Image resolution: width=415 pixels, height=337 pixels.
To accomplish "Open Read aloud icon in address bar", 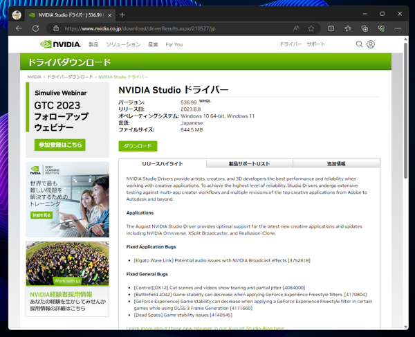I will 296,28.
